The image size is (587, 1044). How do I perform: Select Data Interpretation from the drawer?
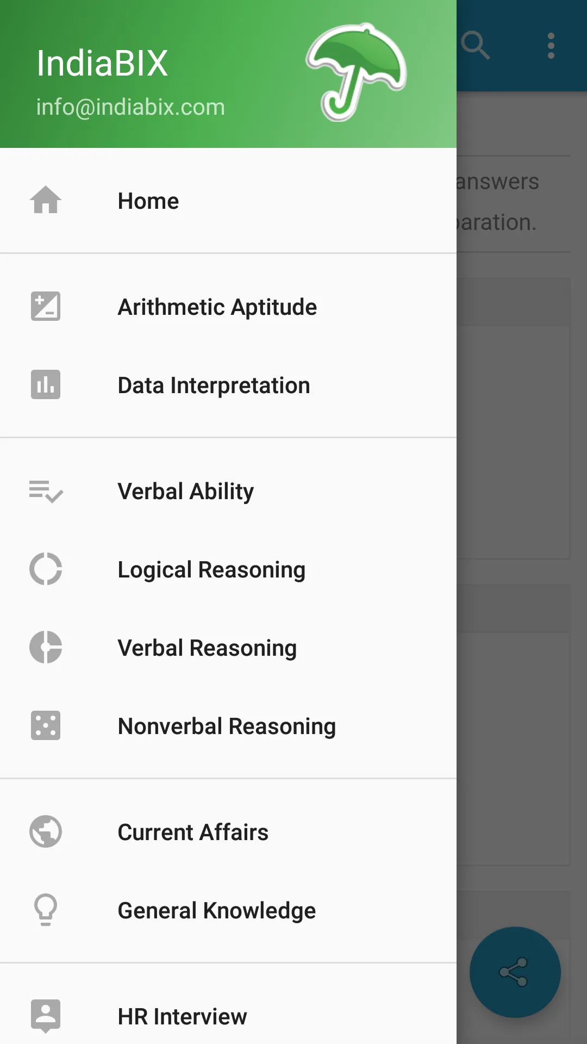point(214,386)
